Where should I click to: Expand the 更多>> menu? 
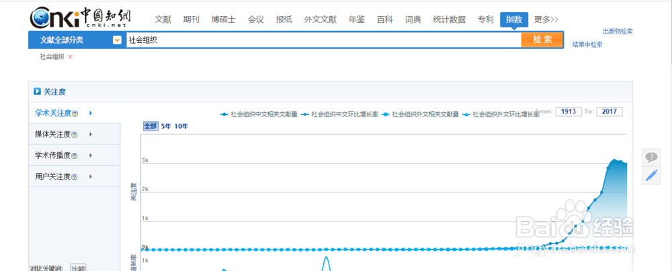click(546, 19)
